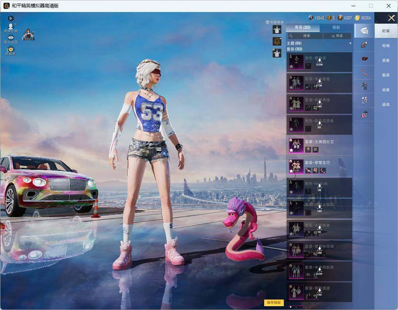Open the 枪械 firearms menu item
This screenshot has height=310, width=398.
pos(386,46)
